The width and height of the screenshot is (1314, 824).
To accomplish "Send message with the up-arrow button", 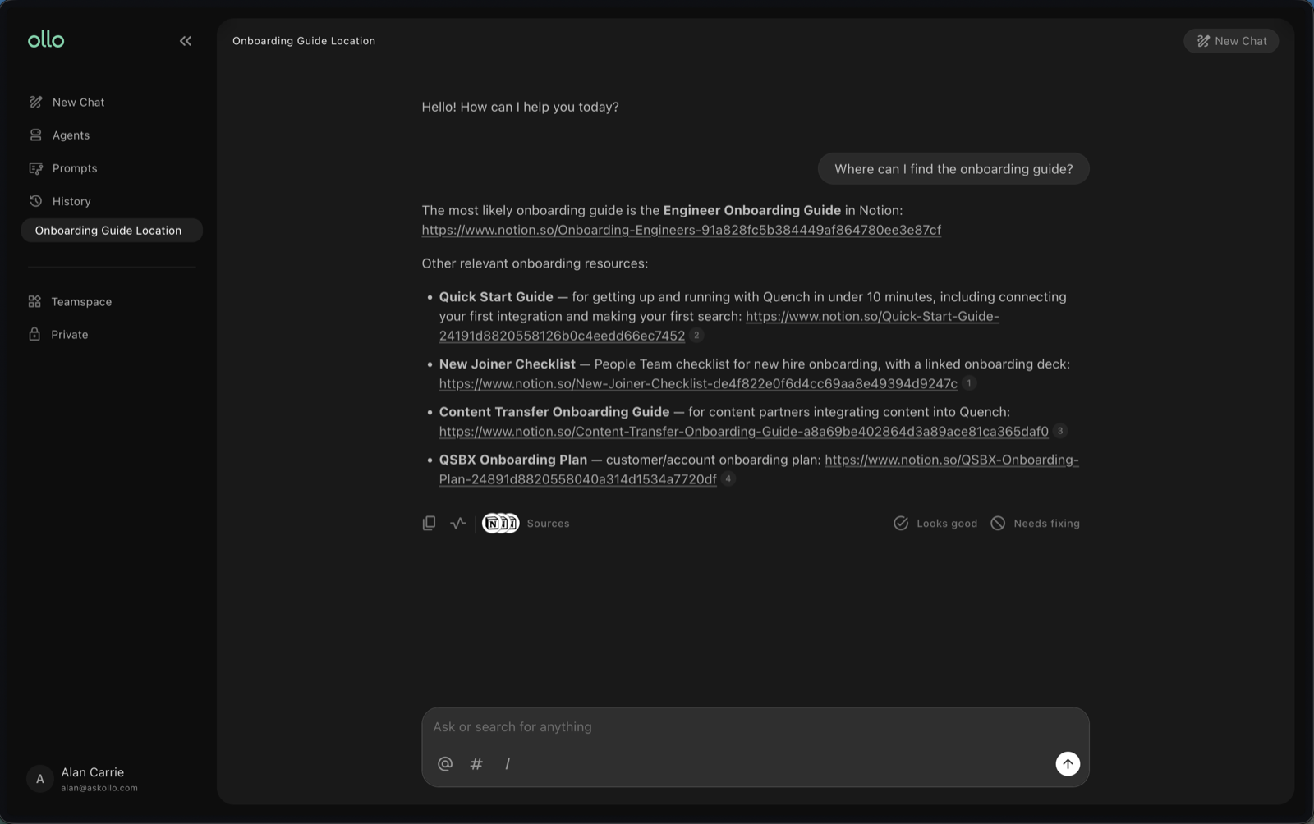I will pyautogui.click(x=1068, y=763).
